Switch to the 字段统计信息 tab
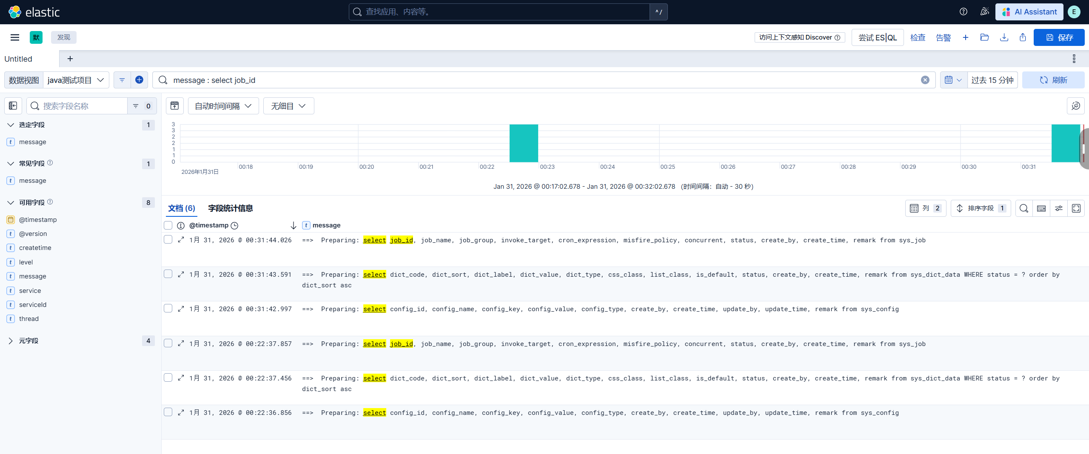Screen dimensions: 1089x454 [x=230, y=208]
